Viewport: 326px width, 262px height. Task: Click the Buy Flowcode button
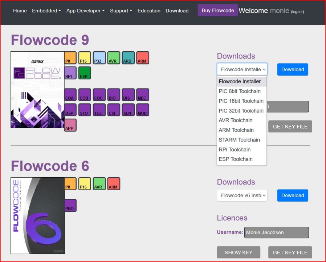pyautogui.click(x=218, y=11)
